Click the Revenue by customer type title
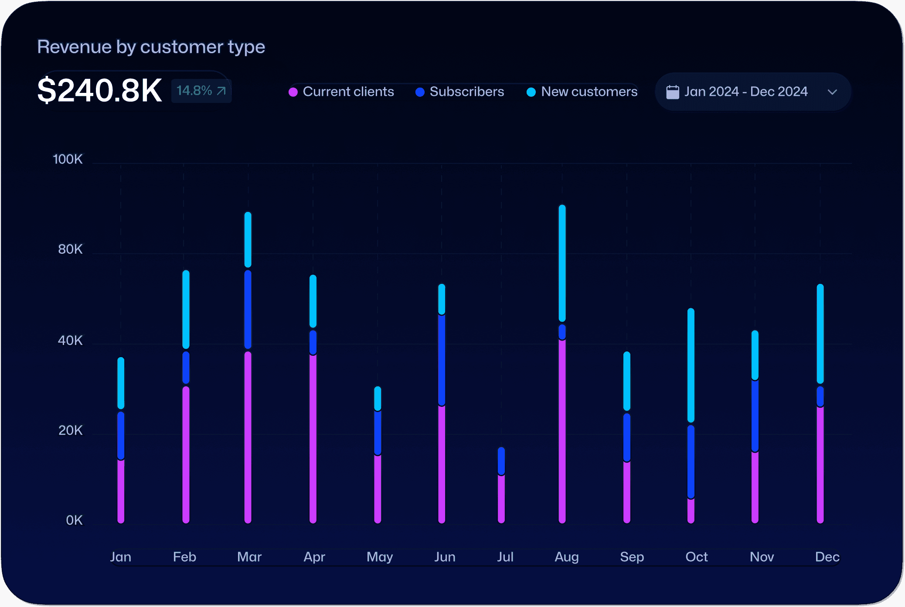905x607 pixels. (x=151, y=47)
